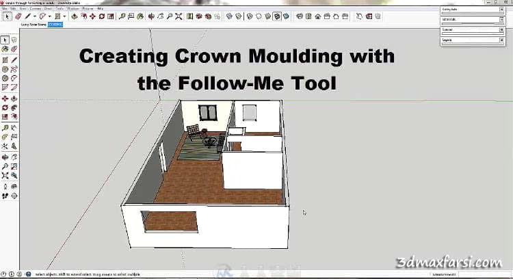Screen dimensions: 513x279
Task: Open the Help menu
Action: pyautogui.click(x=101, y=8)
